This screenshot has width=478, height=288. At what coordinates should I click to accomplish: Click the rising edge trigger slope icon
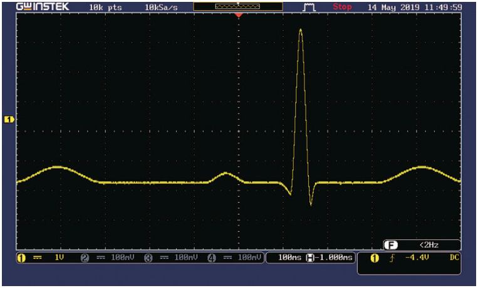click(x=392, y=258)
